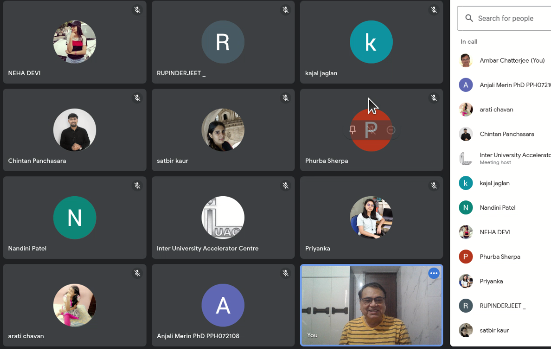This screenshot has width=551, height=349.
Task: Click the muted mic icon on kajal jaglan's tile
Action: [434, 10]
